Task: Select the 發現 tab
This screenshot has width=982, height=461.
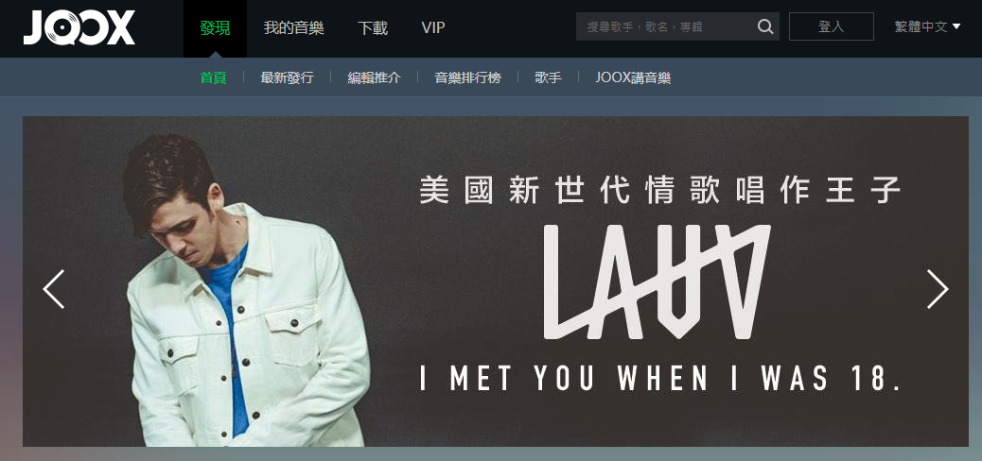Action: tap(215, 28)
